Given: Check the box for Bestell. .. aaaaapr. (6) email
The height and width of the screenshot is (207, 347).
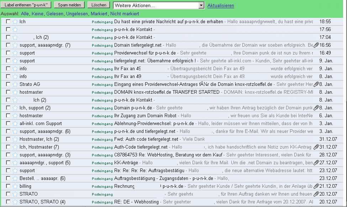Looking at the screenshot, I should pyautogui.click(x=8, y=178).
